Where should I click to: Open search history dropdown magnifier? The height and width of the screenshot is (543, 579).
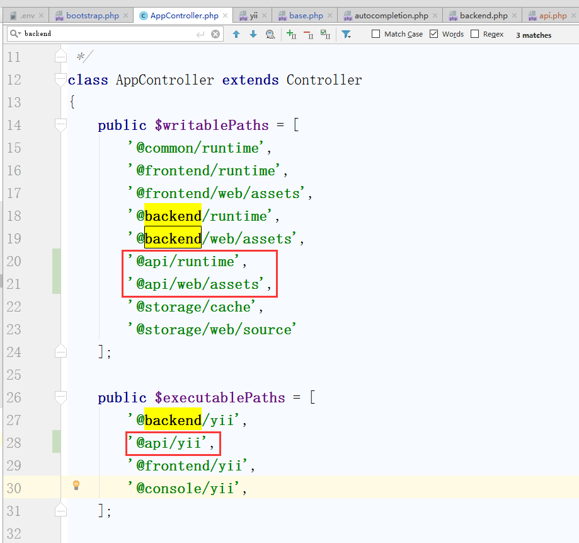point(15,34)
